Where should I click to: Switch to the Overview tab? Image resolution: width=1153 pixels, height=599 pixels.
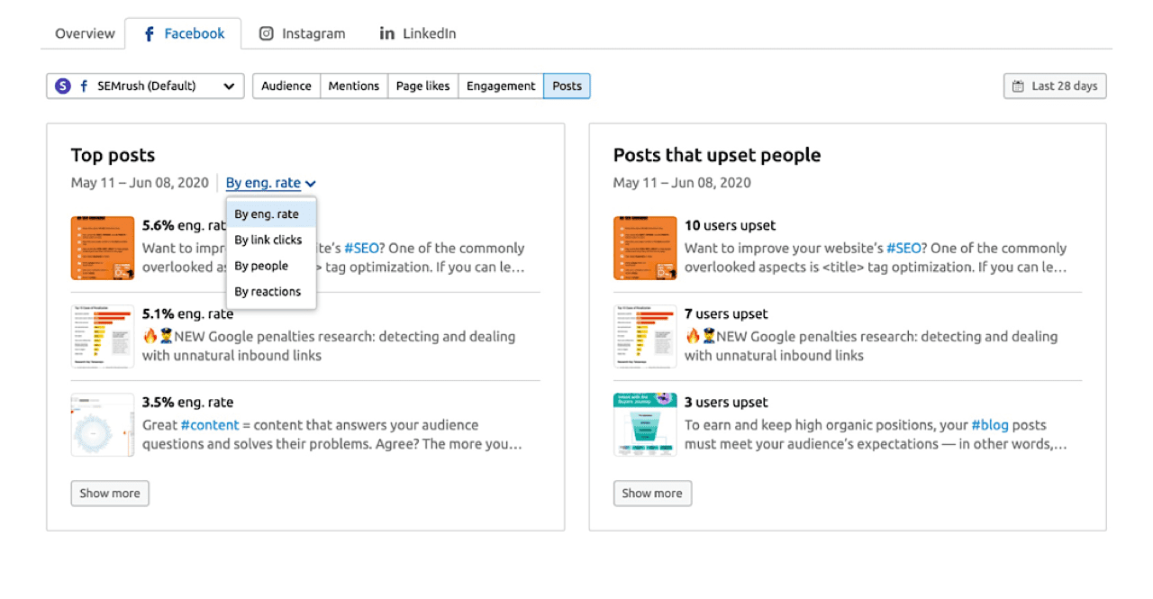tap(84, 32)
